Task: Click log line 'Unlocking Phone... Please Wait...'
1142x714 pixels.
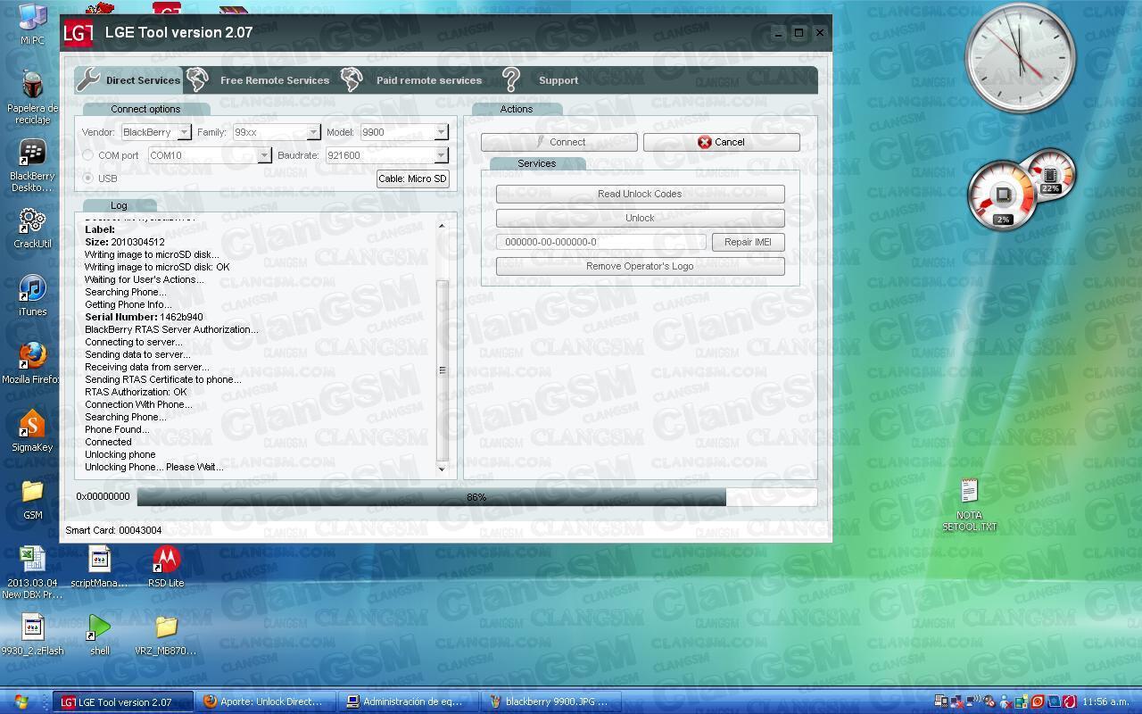Action: pos(153,467)
